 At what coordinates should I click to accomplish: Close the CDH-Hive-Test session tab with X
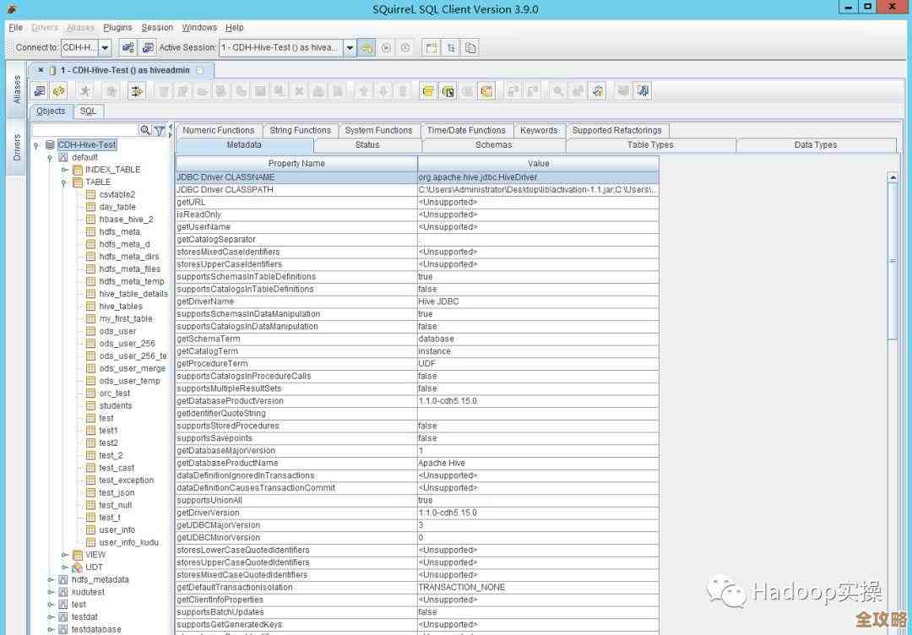click(41, 70)
